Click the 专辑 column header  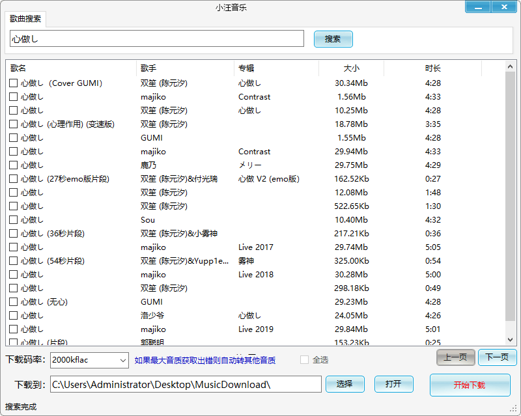point(276,68)
